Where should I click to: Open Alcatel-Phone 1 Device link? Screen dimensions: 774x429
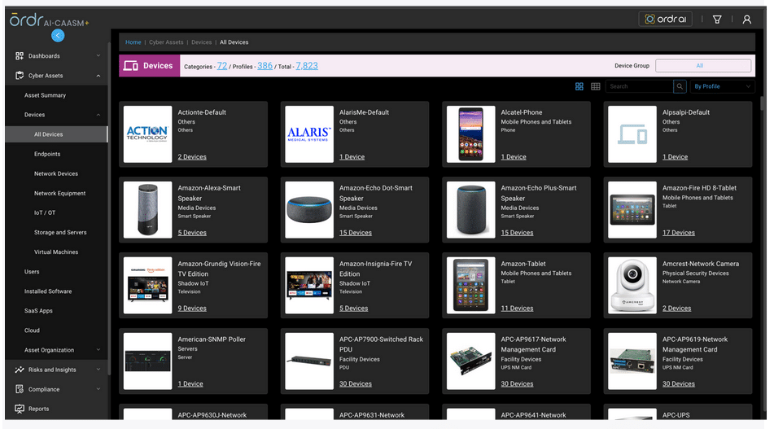pyautogui.click(x=514, y=157)
